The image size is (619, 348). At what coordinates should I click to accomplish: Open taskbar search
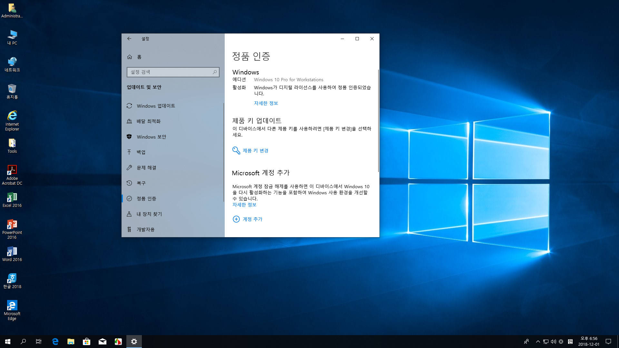(23, 342)
